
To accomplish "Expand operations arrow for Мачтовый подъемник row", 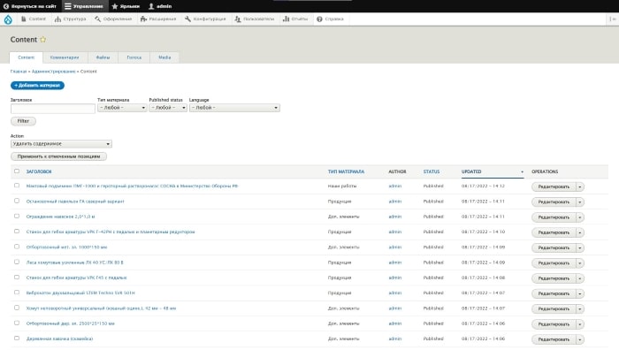I will click(579, 186).
